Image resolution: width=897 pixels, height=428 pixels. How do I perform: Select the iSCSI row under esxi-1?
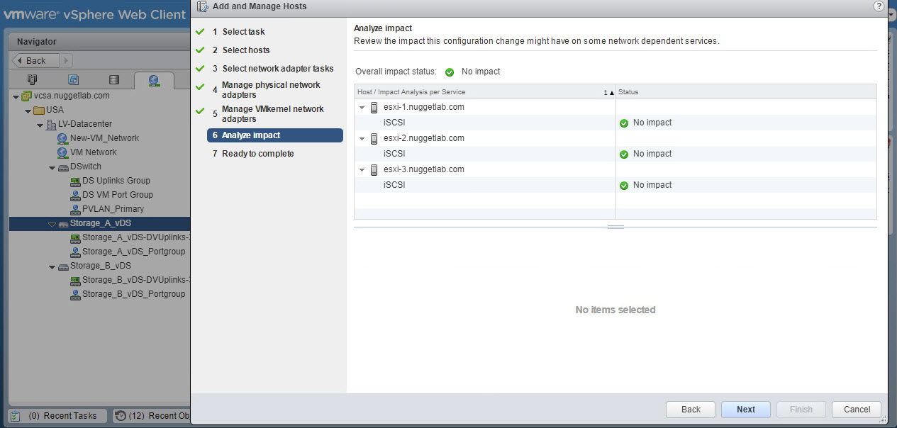[394, 123]
